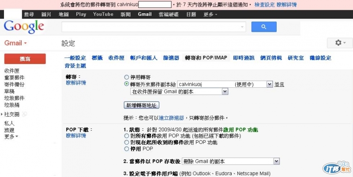The width and height of the screenshot is (353, 177).
Task: Open 檢查設定 link in notification bar
Action: tap(264, 4)
